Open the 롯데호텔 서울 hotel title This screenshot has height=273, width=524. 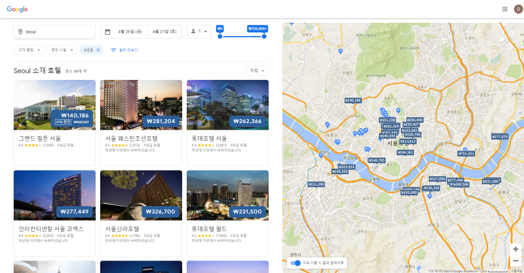click(x=209, y=138)
